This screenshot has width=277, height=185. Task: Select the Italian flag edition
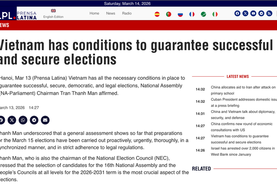(215, 14)
